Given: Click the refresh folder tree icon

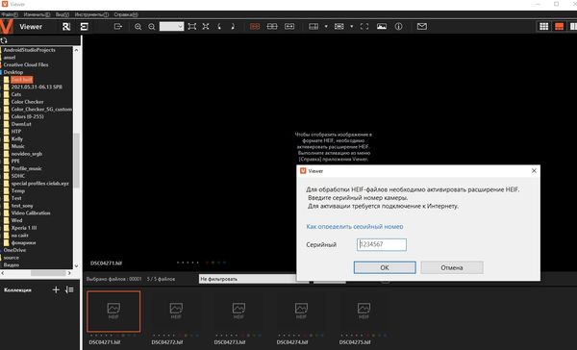Looking at the screenshot, I should coord(4,40).
